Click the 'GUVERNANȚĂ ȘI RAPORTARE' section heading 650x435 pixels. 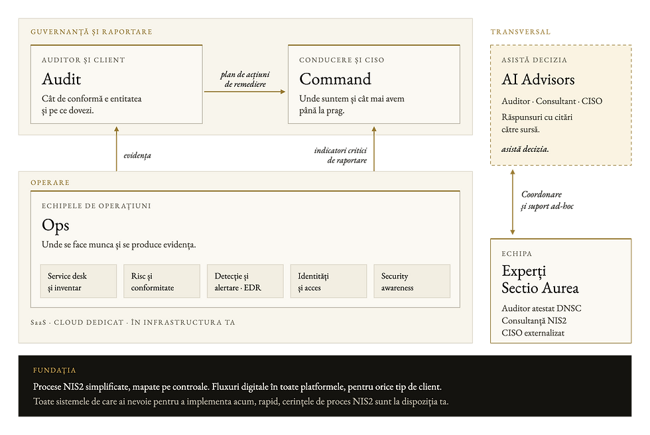pyautogui.click(x=92, y=32)
